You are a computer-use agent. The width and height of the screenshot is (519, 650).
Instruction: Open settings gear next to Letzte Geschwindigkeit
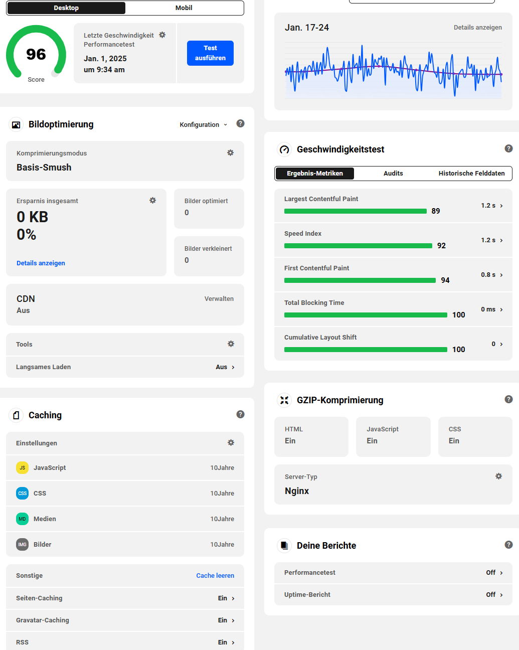[162, 35]
